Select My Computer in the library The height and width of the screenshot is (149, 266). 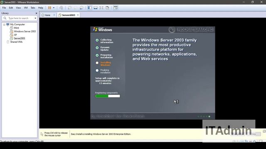[x=17, y=24]
